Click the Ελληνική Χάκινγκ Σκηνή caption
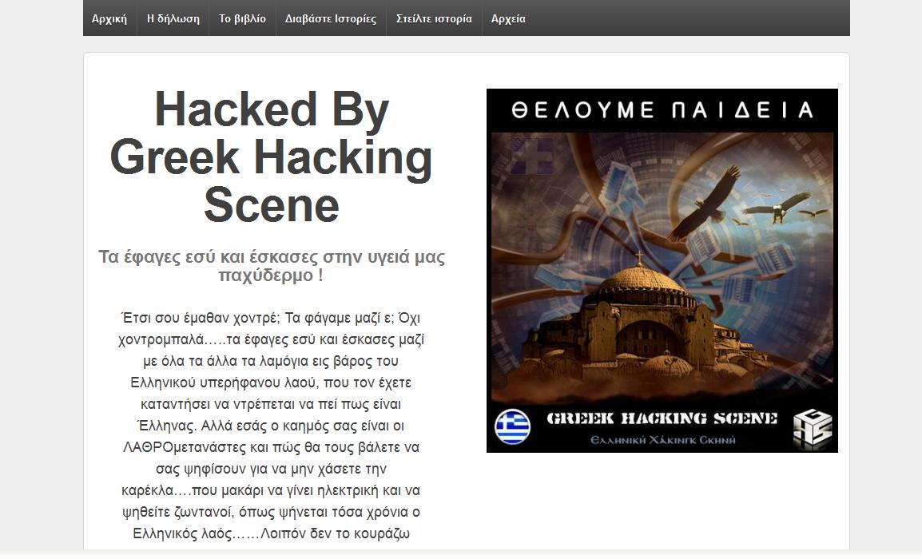922x559 pixels. click(662, 440)
